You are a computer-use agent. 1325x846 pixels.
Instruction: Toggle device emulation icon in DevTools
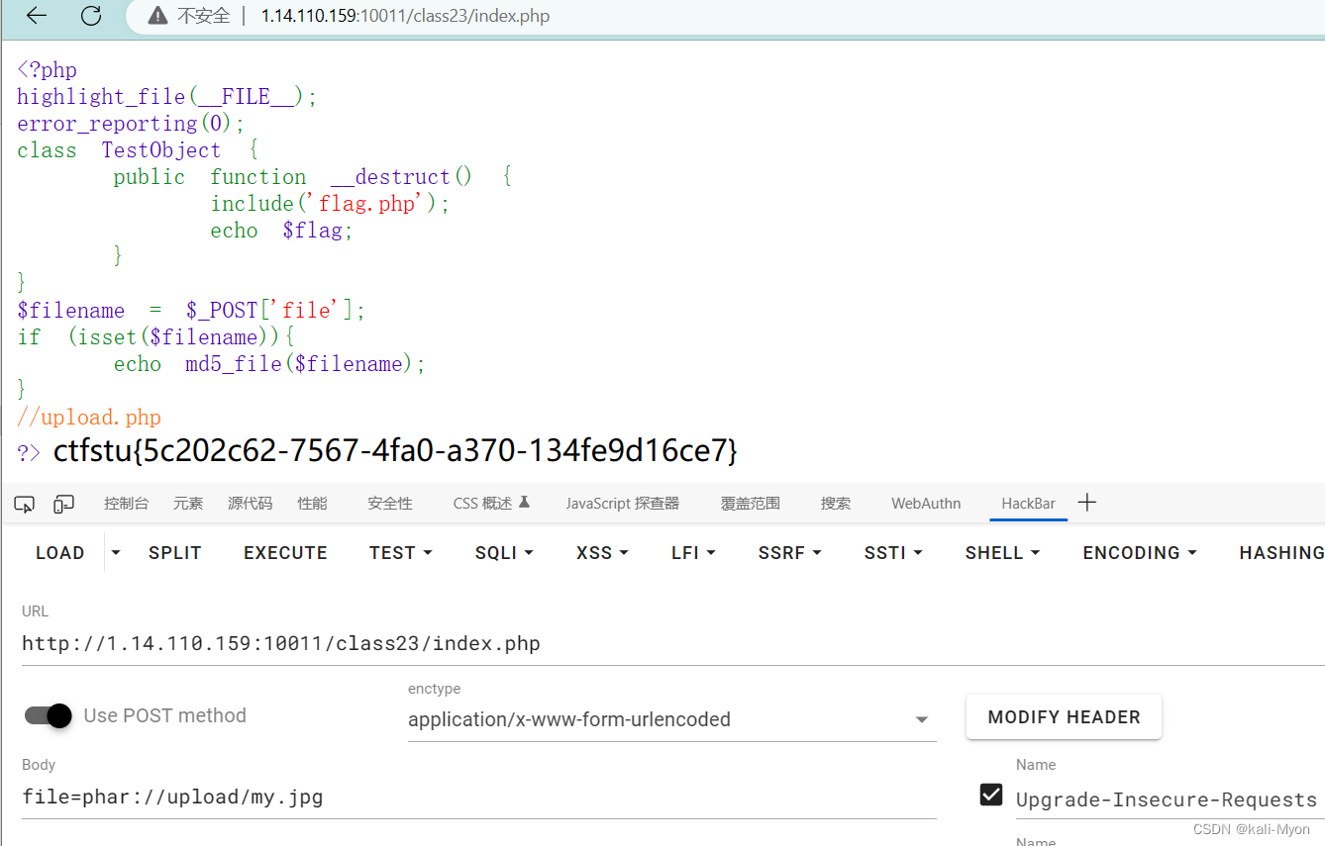tap(64, 504)
